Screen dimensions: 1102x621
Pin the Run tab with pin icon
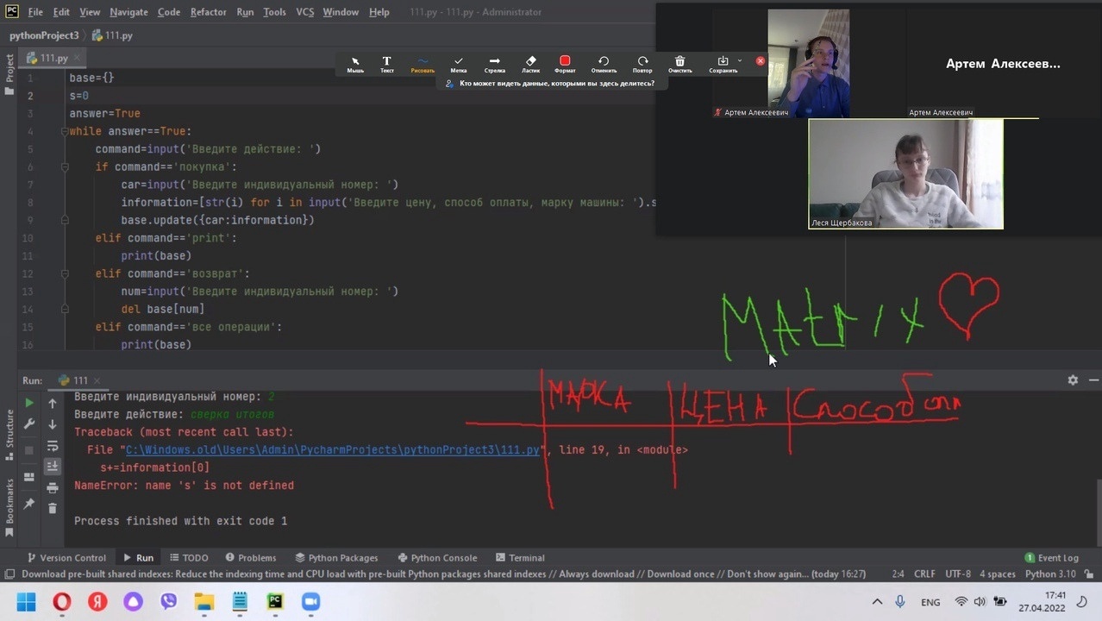(x=28, y=504)
